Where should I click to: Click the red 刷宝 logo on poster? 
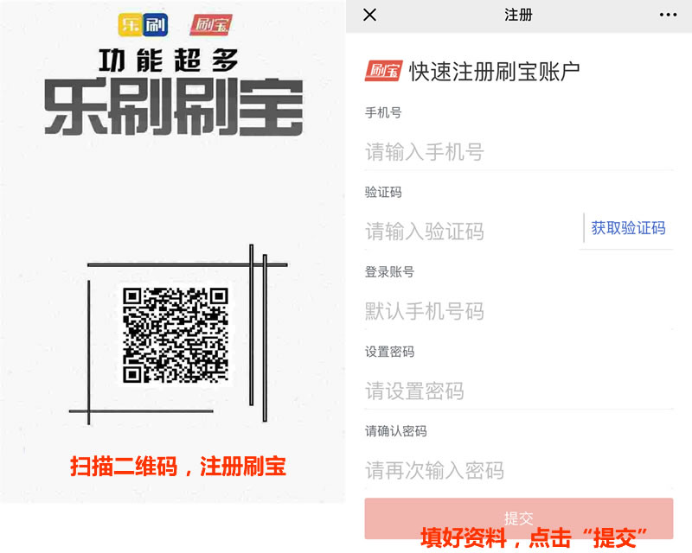[x=211, y=25]
